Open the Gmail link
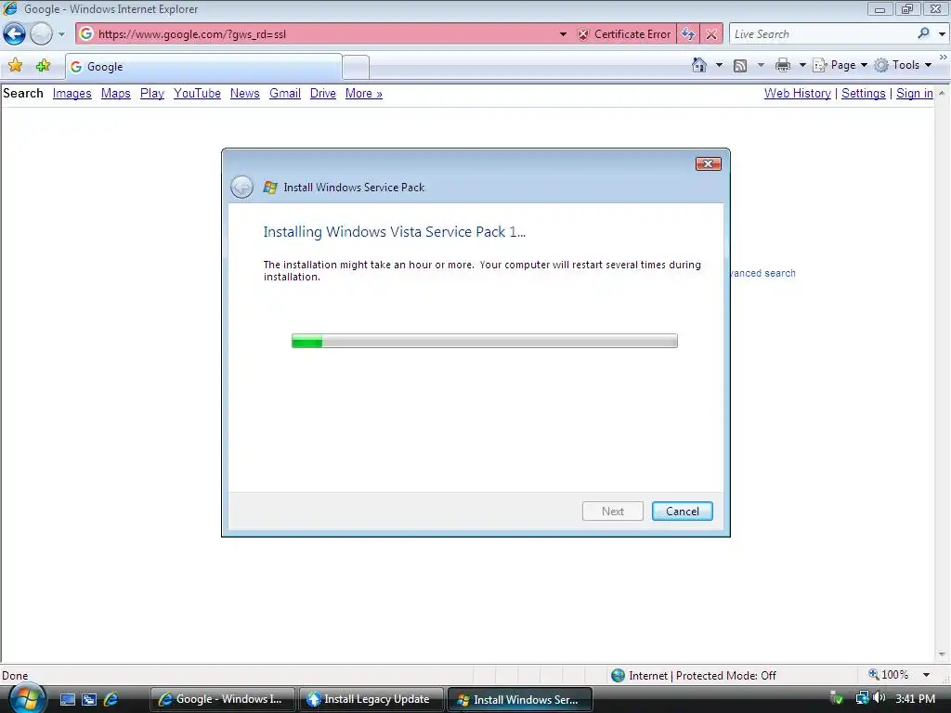 point(285,94)
